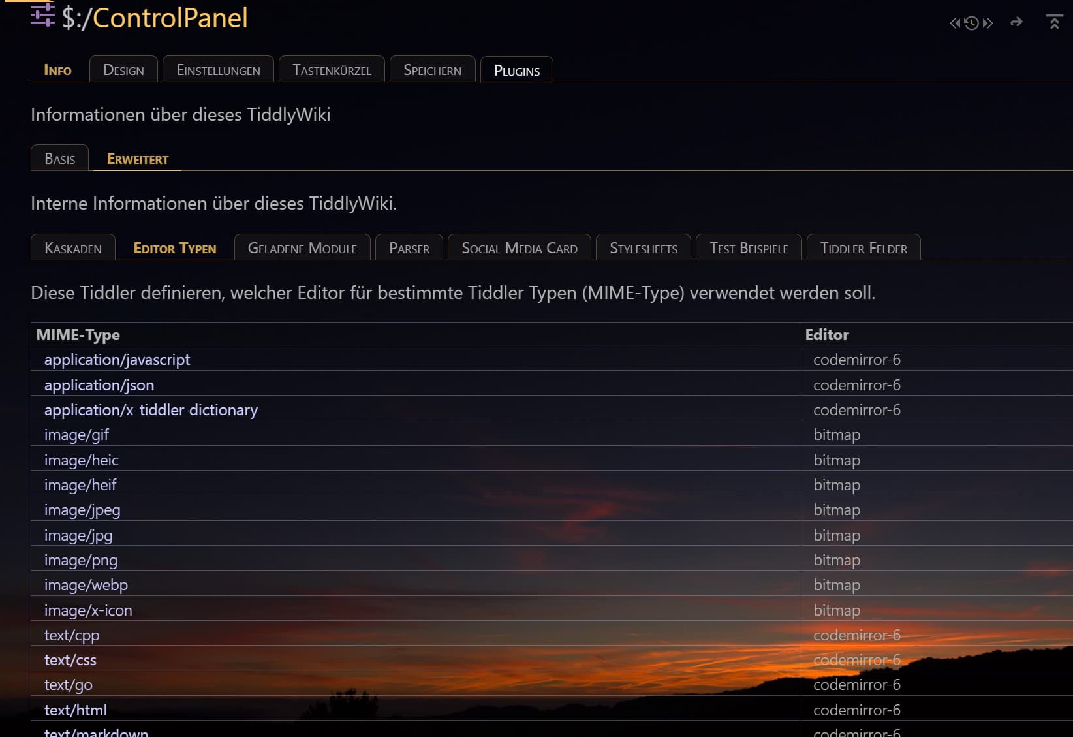Open the text/css MIME-type link
The width and height of the screenshot is (1073, 737).
tap(70, 660)
